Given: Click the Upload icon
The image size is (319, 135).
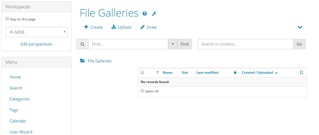Looking at the screenshot, I should (114, 27).
